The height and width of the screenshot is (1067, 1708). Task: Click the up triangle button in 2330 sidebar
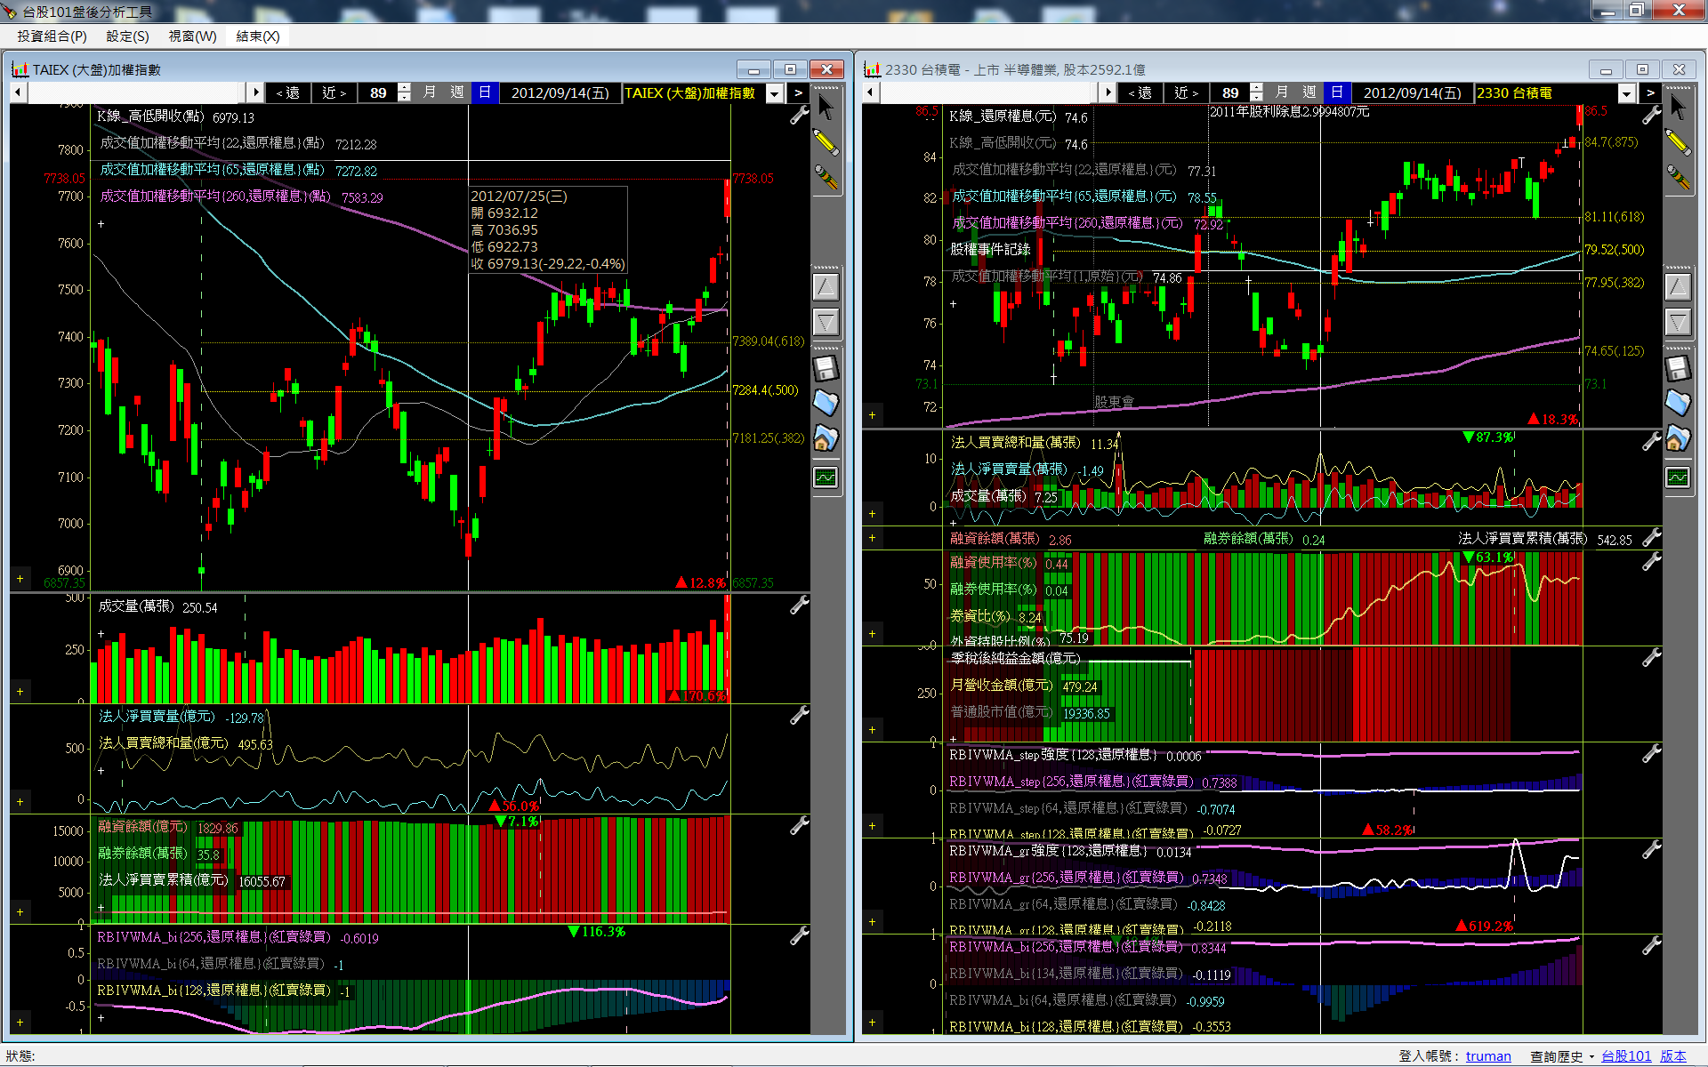pos(1678,286)
